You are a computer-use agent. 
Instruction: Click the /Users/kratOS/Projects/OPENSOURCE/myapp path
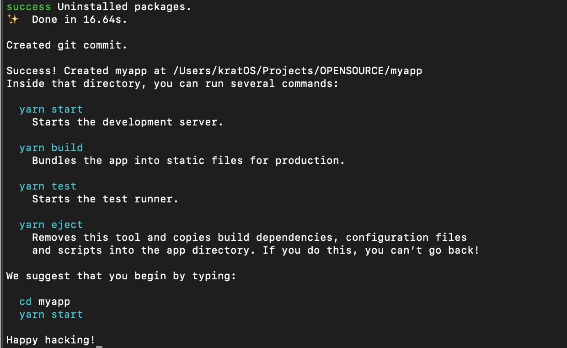298,71
